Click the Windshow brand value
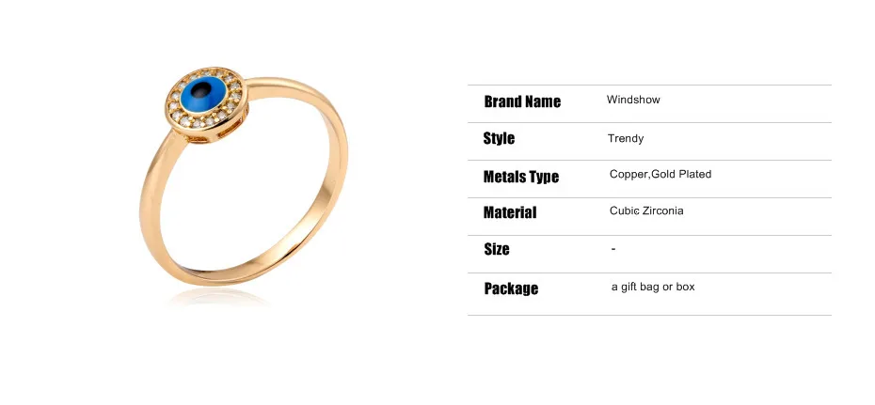 tap(633, 100)
